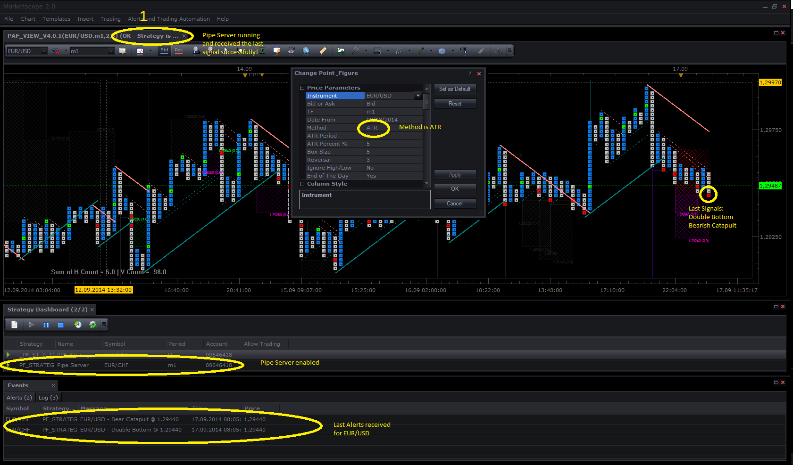Click the hierarchy structure icon in toolbar
793x465 pixels.
click(498, 51)
